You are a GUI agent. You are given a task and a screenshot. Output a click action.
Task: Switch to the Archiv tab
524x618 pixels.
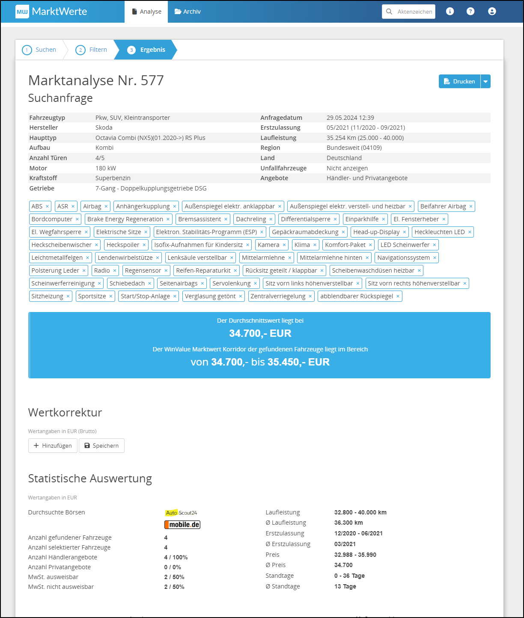188,12
